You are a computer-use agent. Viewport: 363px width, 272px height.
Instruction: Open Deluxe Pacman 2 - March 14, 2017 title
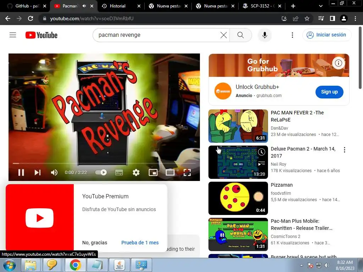pos(303,152)
